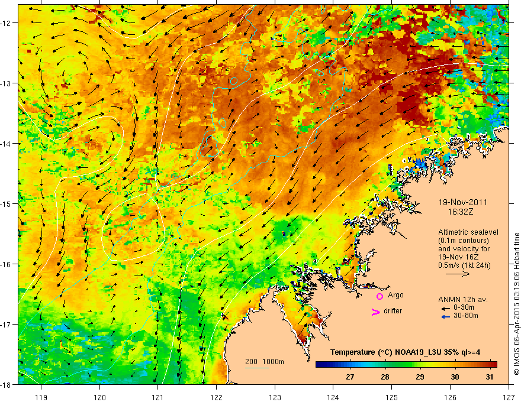The image size is (521, 402).
Task: Click the 31 value on temperature scale
Action: pos(489,377)
